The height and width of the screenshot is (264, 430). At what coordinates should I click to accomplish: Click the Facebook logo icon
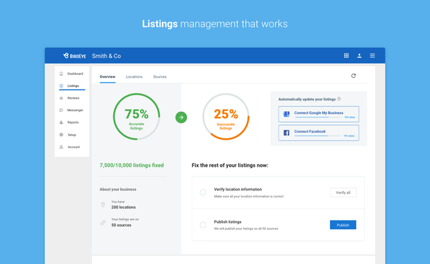(x=286, y=133)
